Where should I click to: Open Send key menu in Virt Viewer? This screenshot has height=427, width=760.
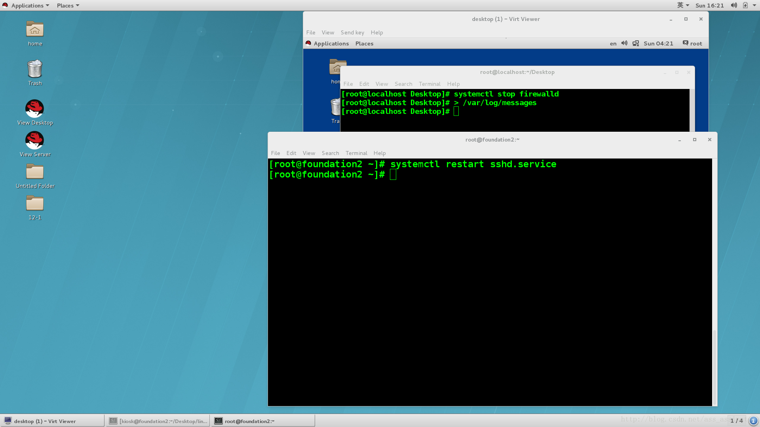(x=352, y=32)
